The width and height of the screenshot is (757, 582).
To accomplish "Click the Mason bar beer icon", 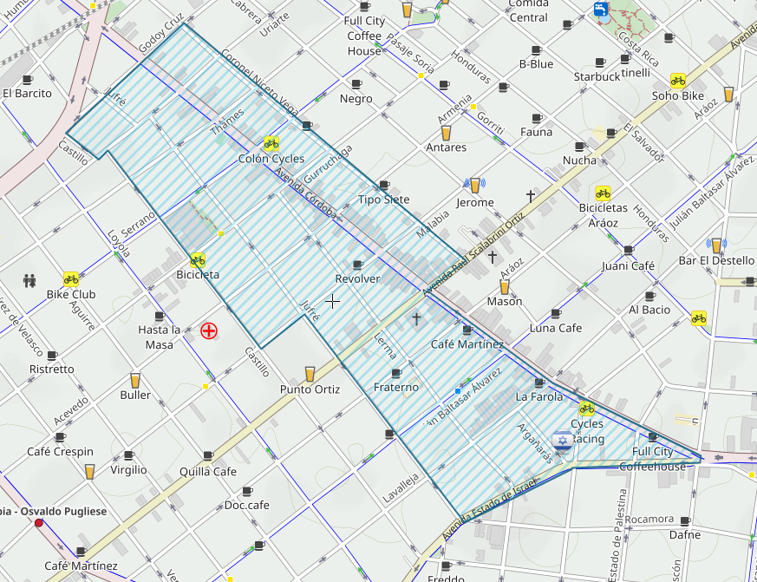I will click(x=505, y=287).
